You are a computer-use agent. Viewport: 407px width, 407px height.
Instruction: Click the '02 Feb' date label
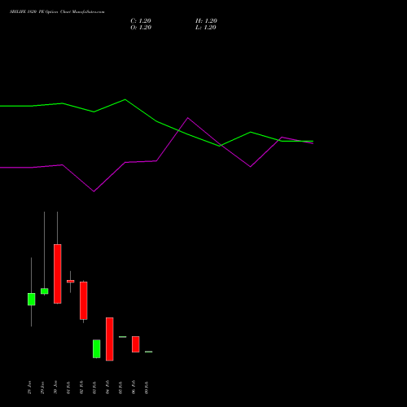81,387
